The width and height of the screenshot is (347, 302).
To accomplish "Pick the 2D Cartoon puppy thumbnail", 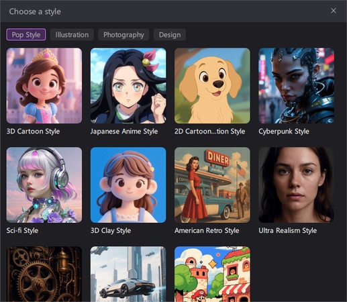I will pos(212,86).
